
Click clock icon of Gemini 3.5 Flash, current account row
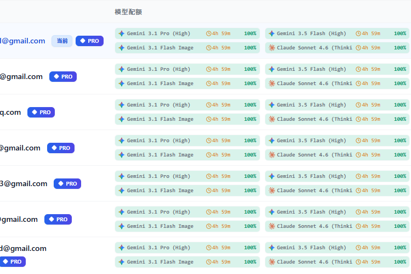(358, 33)
